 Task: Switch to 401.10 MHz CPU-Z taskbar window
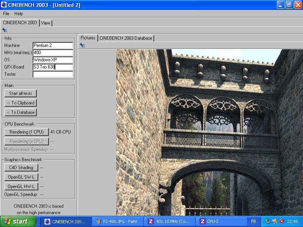click(169, 222)
